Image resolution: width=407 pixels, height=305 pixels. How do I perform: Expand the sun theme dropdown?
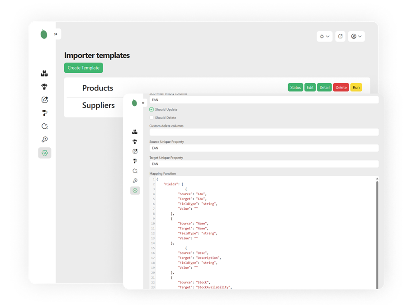click(x=324, y=36)
